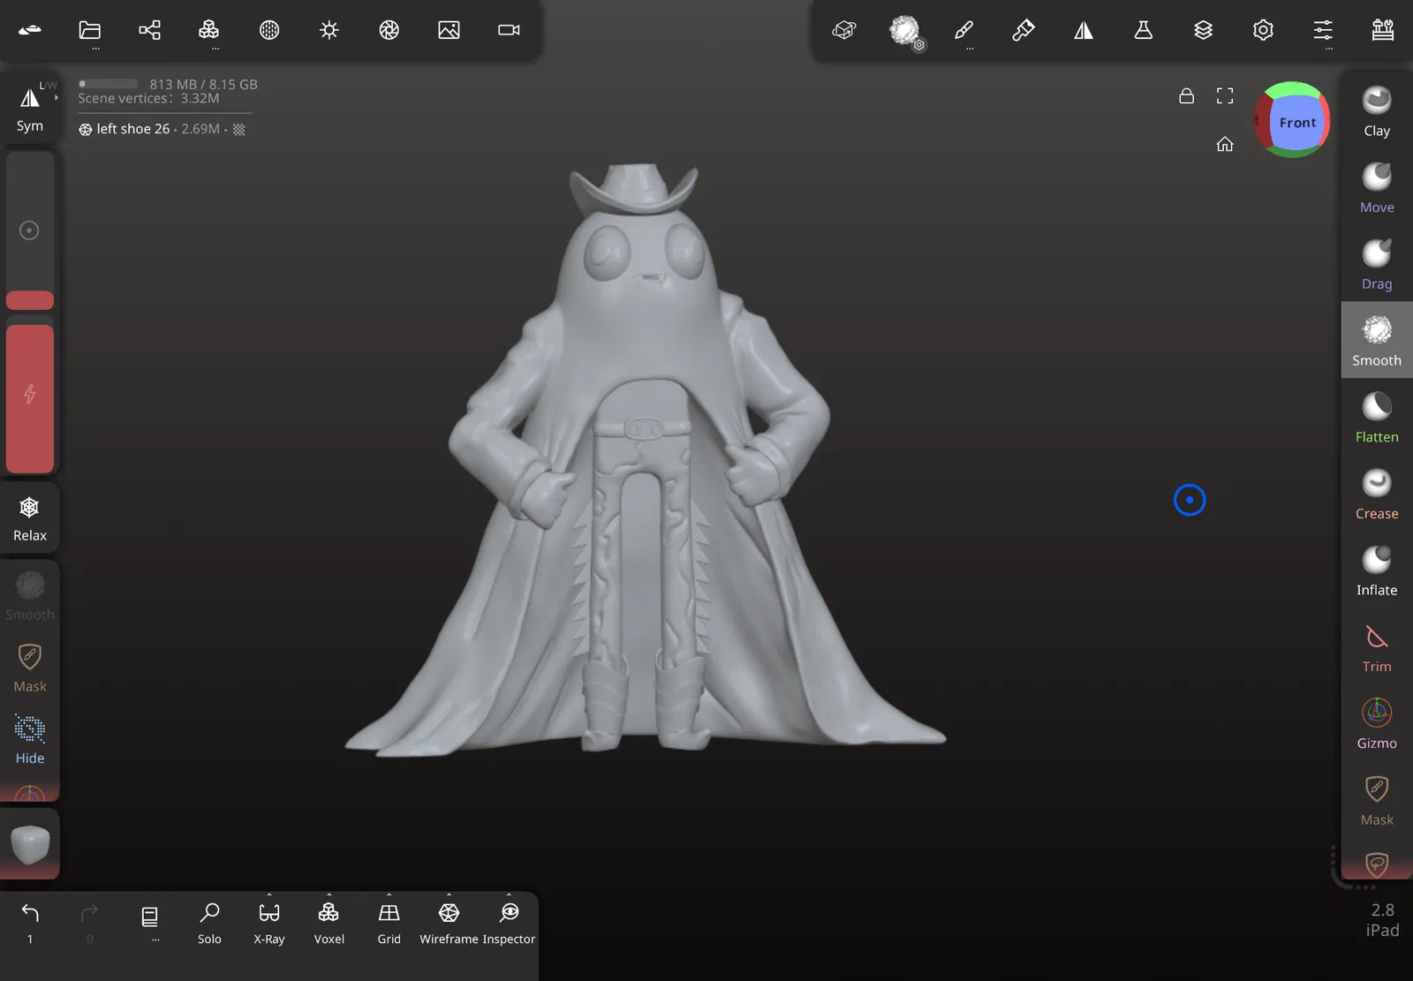Toggle the camera lock icon

pyautogui.click(x=1187, y=95)
